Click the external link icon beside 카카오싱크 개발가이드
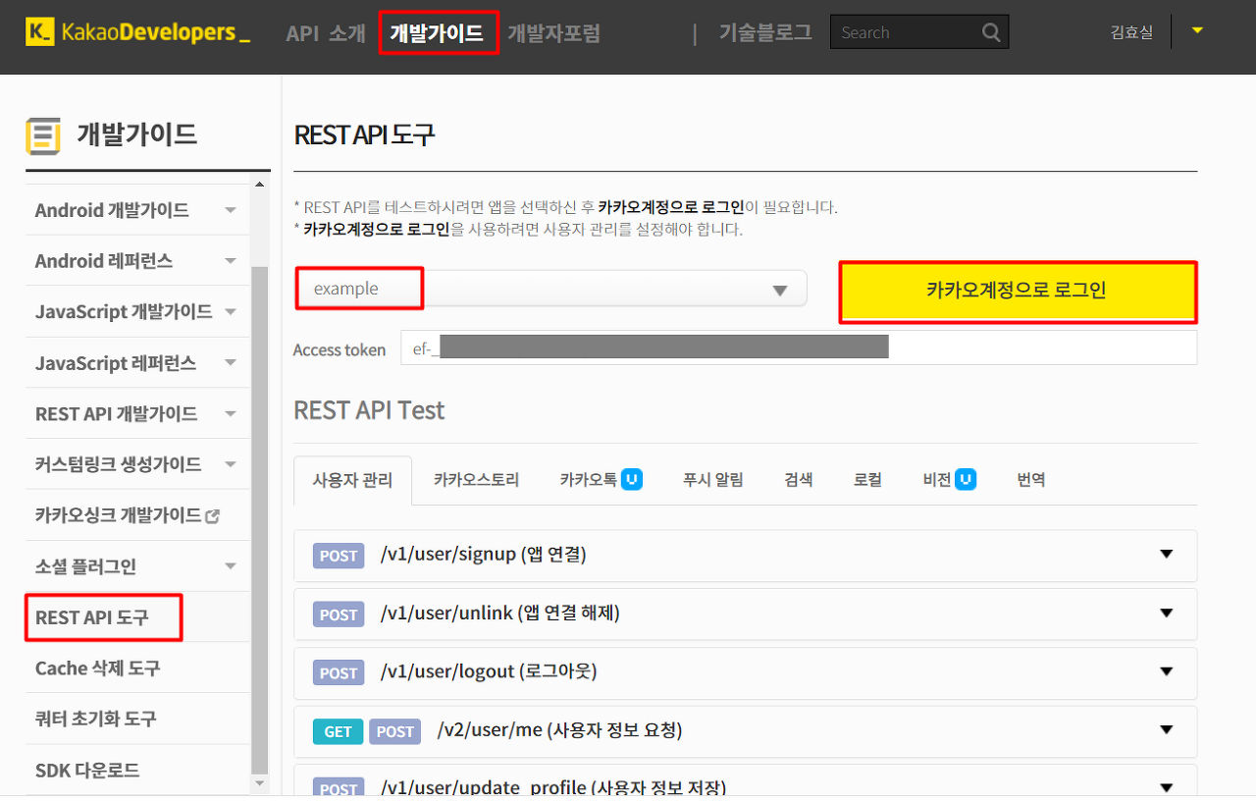 [x=212, y=515]
